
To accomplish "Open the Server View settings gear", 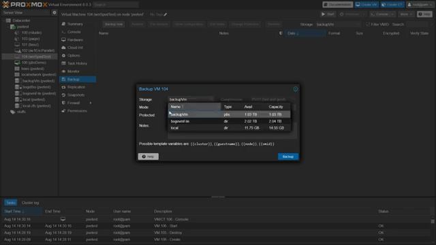I will 54,12.
